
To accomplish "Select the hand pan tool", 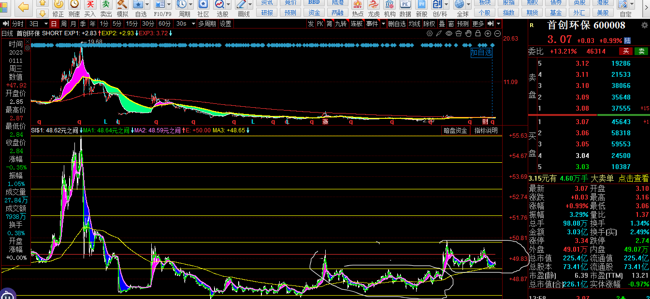I will tap(468, 33).
